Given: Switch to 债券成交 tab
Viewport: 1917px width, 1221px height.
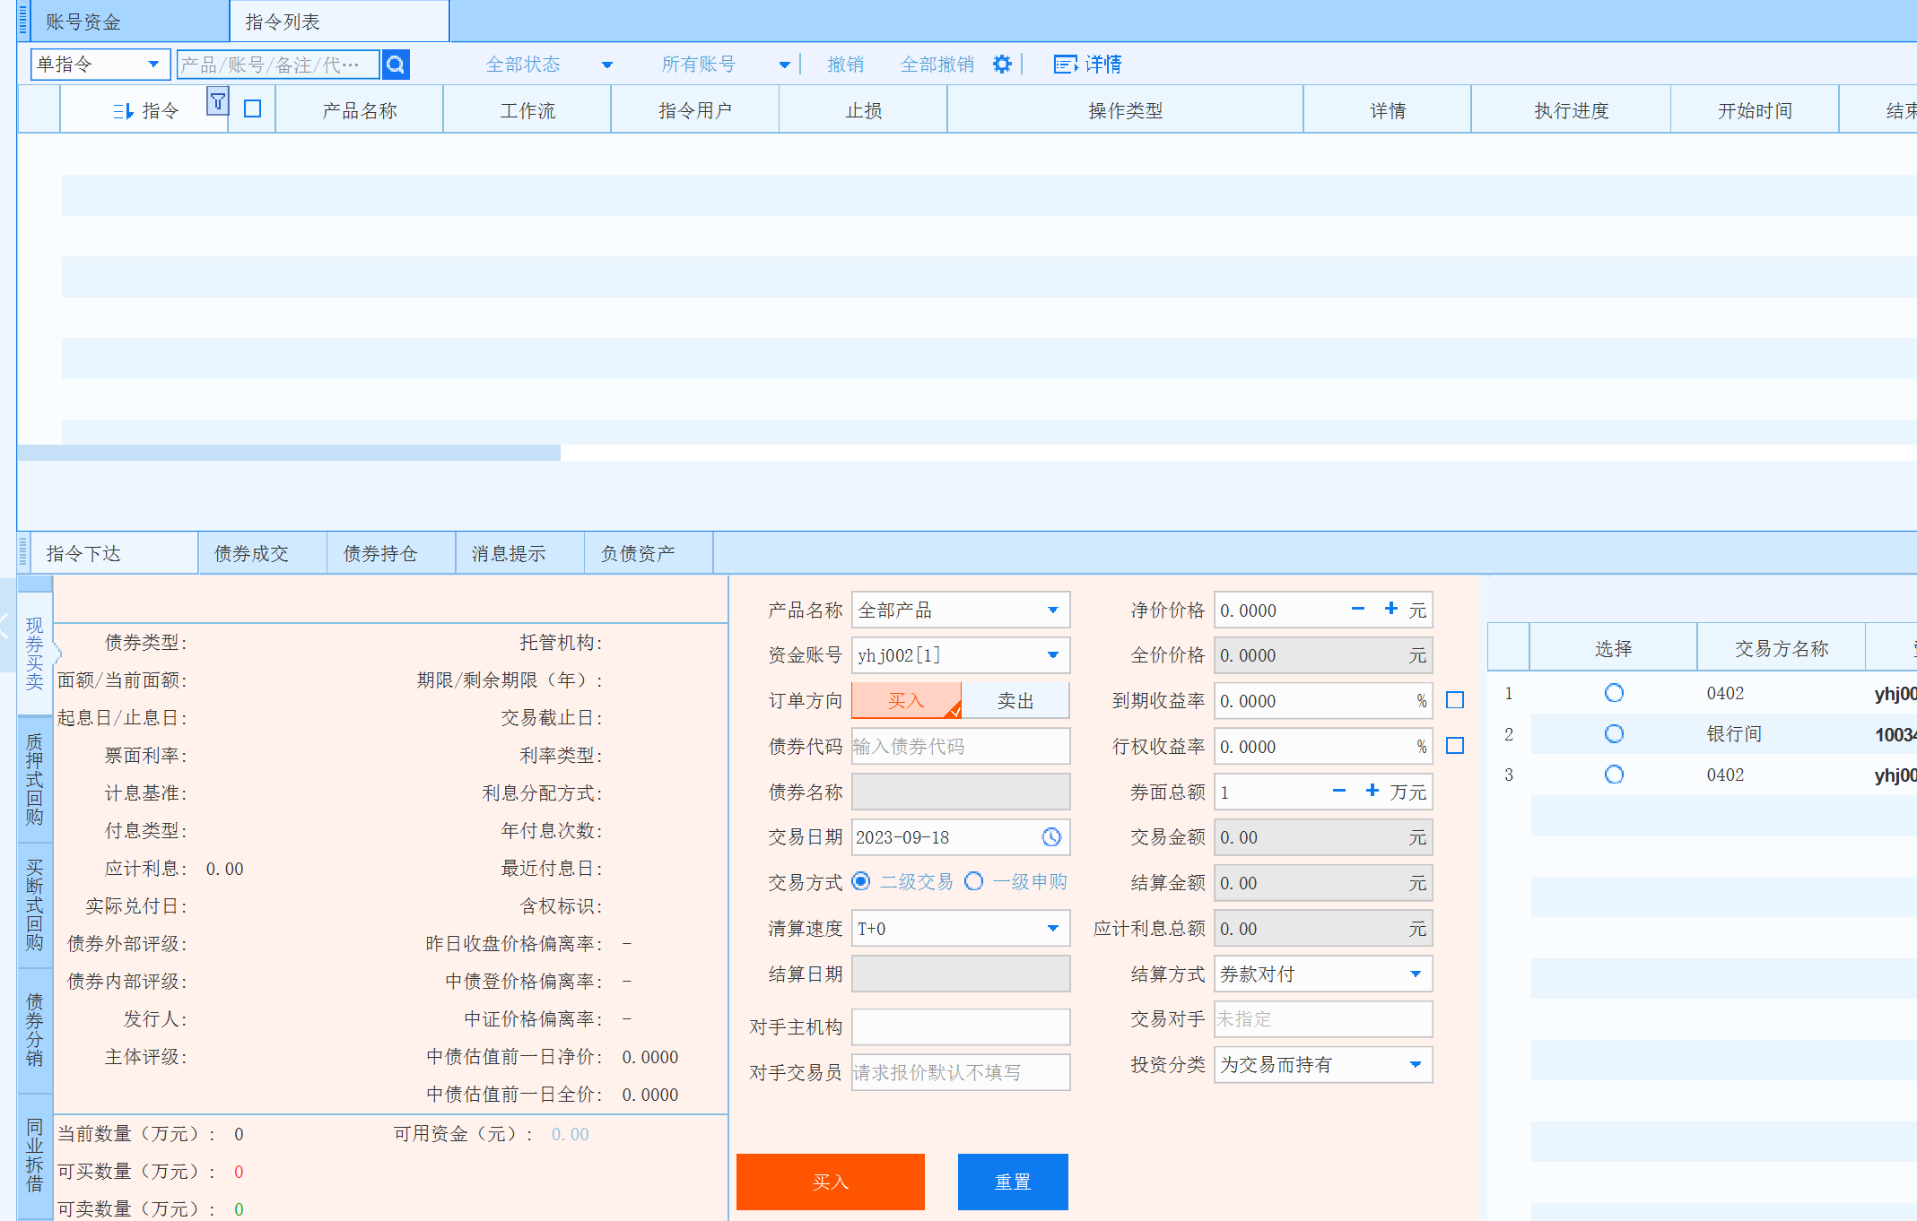Looking at the screenshot, I should (263, 553).
